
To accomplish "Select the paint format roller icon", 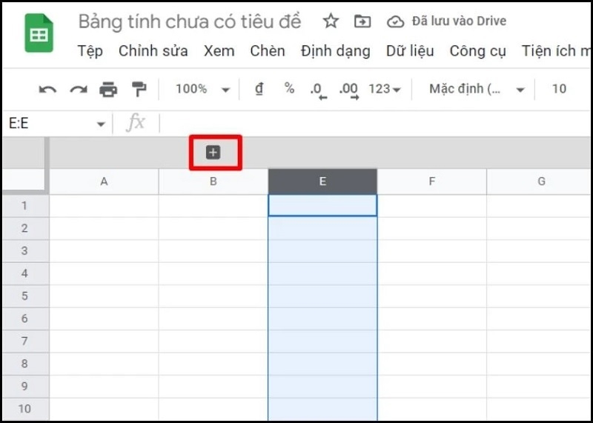I will [x=139, y=90].
